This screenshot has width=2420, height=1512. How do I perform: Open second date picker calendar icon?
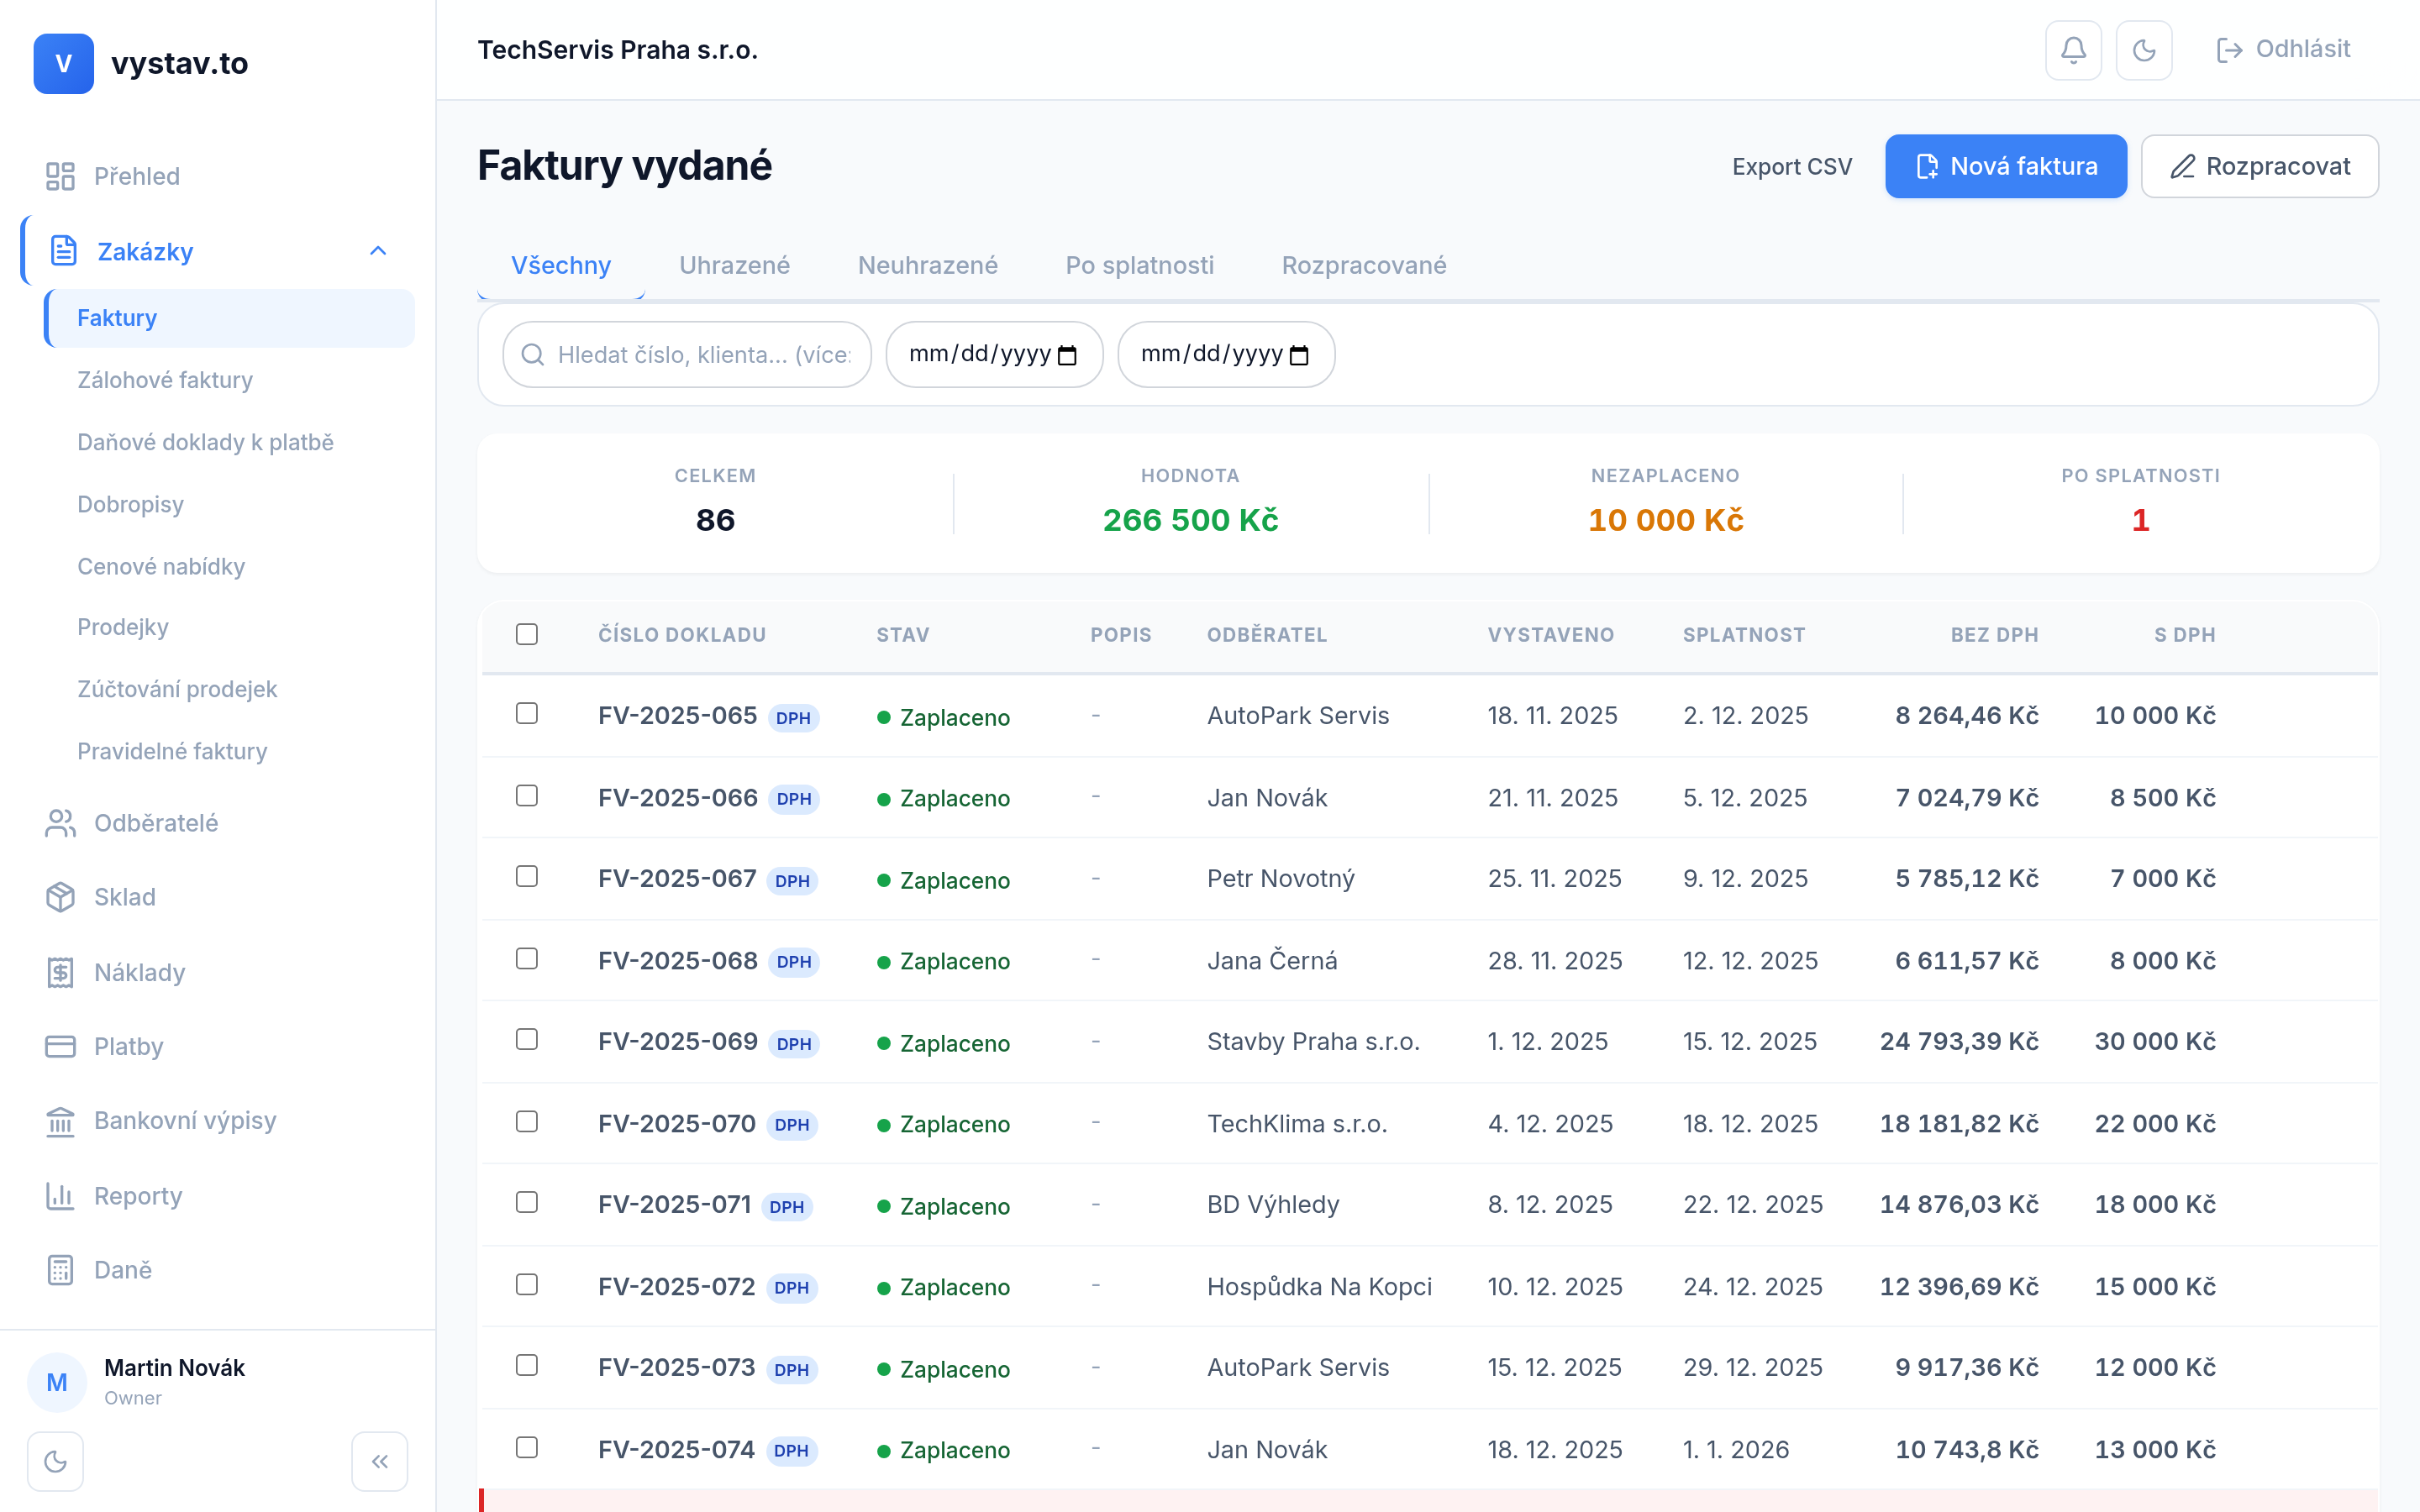(1299, 355)
